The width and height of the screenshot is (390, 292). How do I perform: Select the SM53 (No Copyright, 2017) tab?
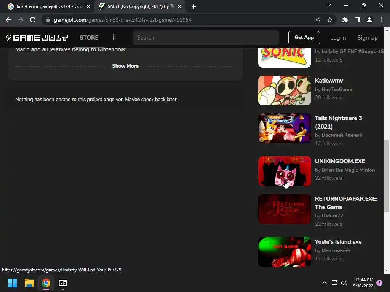(140, 6)
